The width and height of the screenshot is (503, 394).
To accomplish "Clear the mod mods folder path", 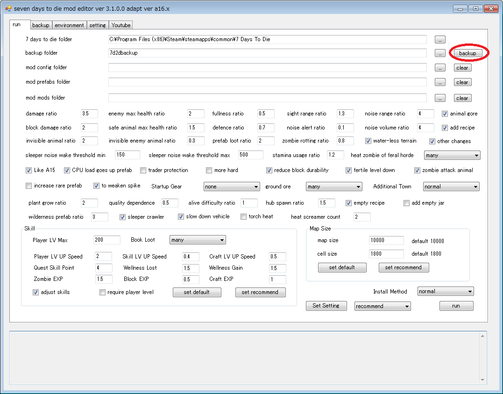I will pos(462,98).
